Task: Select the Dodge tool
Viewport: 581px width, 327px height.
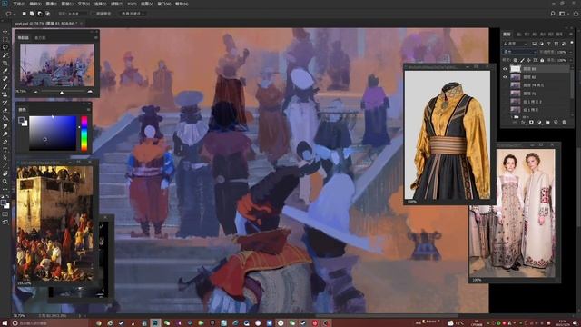Action: click(5, 134)
